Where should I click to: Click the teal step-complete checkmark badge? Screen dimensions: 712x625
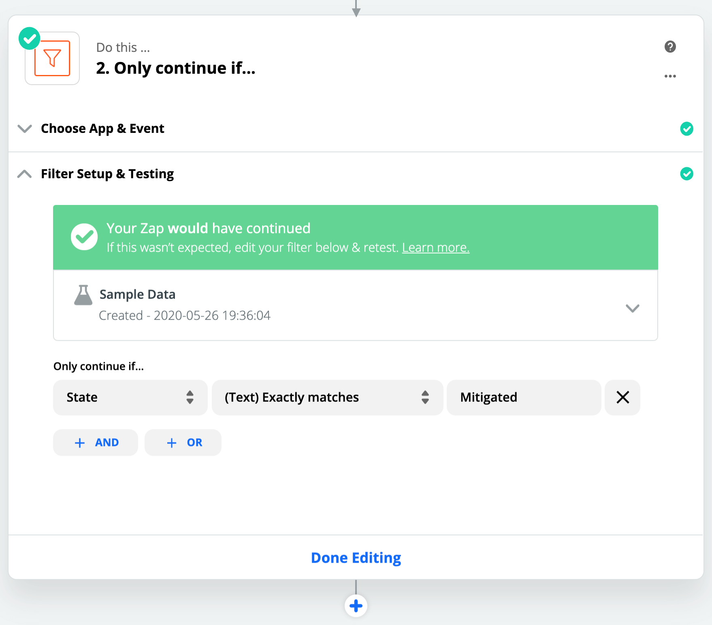pos(30,38)
